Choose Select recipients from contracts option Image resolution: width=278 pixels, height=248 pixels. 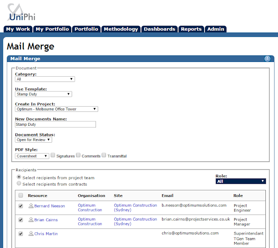[19, 183]
